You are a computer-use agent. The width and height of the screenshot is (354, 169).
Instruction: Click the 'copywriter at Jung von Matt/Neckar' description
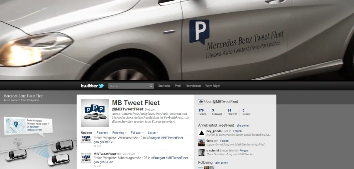click(x=235, y=144)
